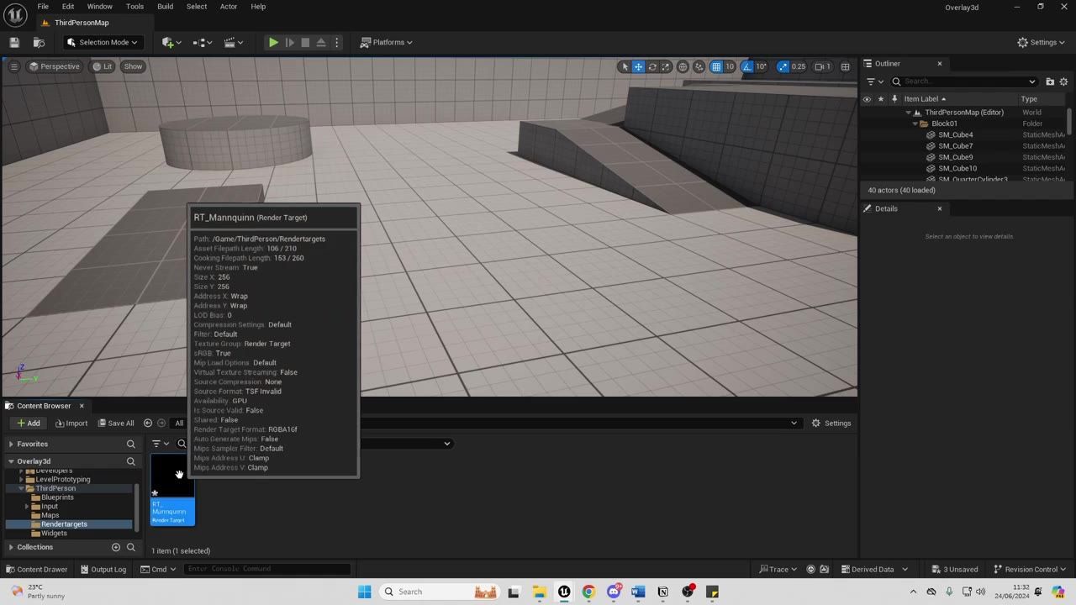This screenshot has height=605, width=1076.
Task: Open the Platforms dropdown
Action: pyautogui.click(x=387, y=42)
